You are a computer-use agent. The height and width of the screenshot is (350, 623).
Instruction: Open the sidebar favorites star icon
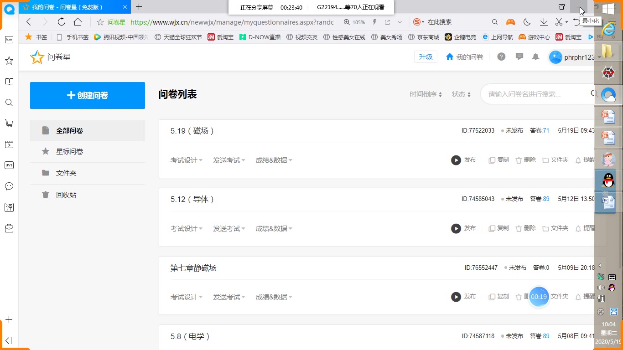(x=9, y=61)
